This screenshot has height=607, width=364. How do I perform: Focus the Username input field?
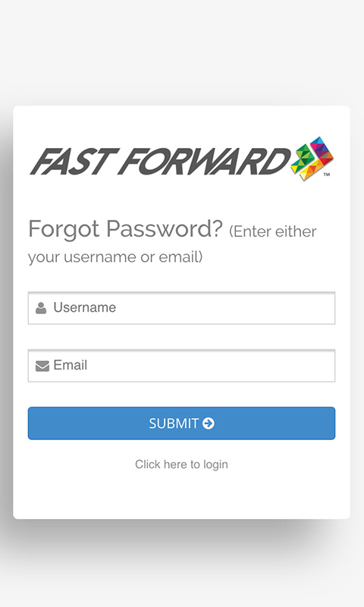181,308
